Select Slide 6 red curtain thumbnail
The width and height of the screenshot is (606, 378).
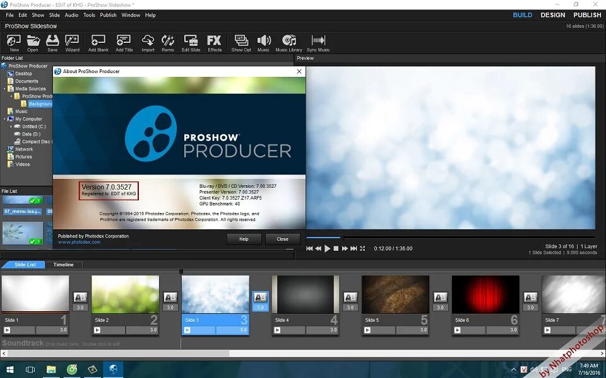click(485, 294)
